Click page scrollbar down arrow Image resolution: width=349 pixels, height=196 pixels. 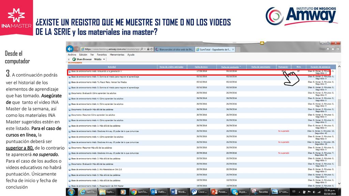pos(339,183)
